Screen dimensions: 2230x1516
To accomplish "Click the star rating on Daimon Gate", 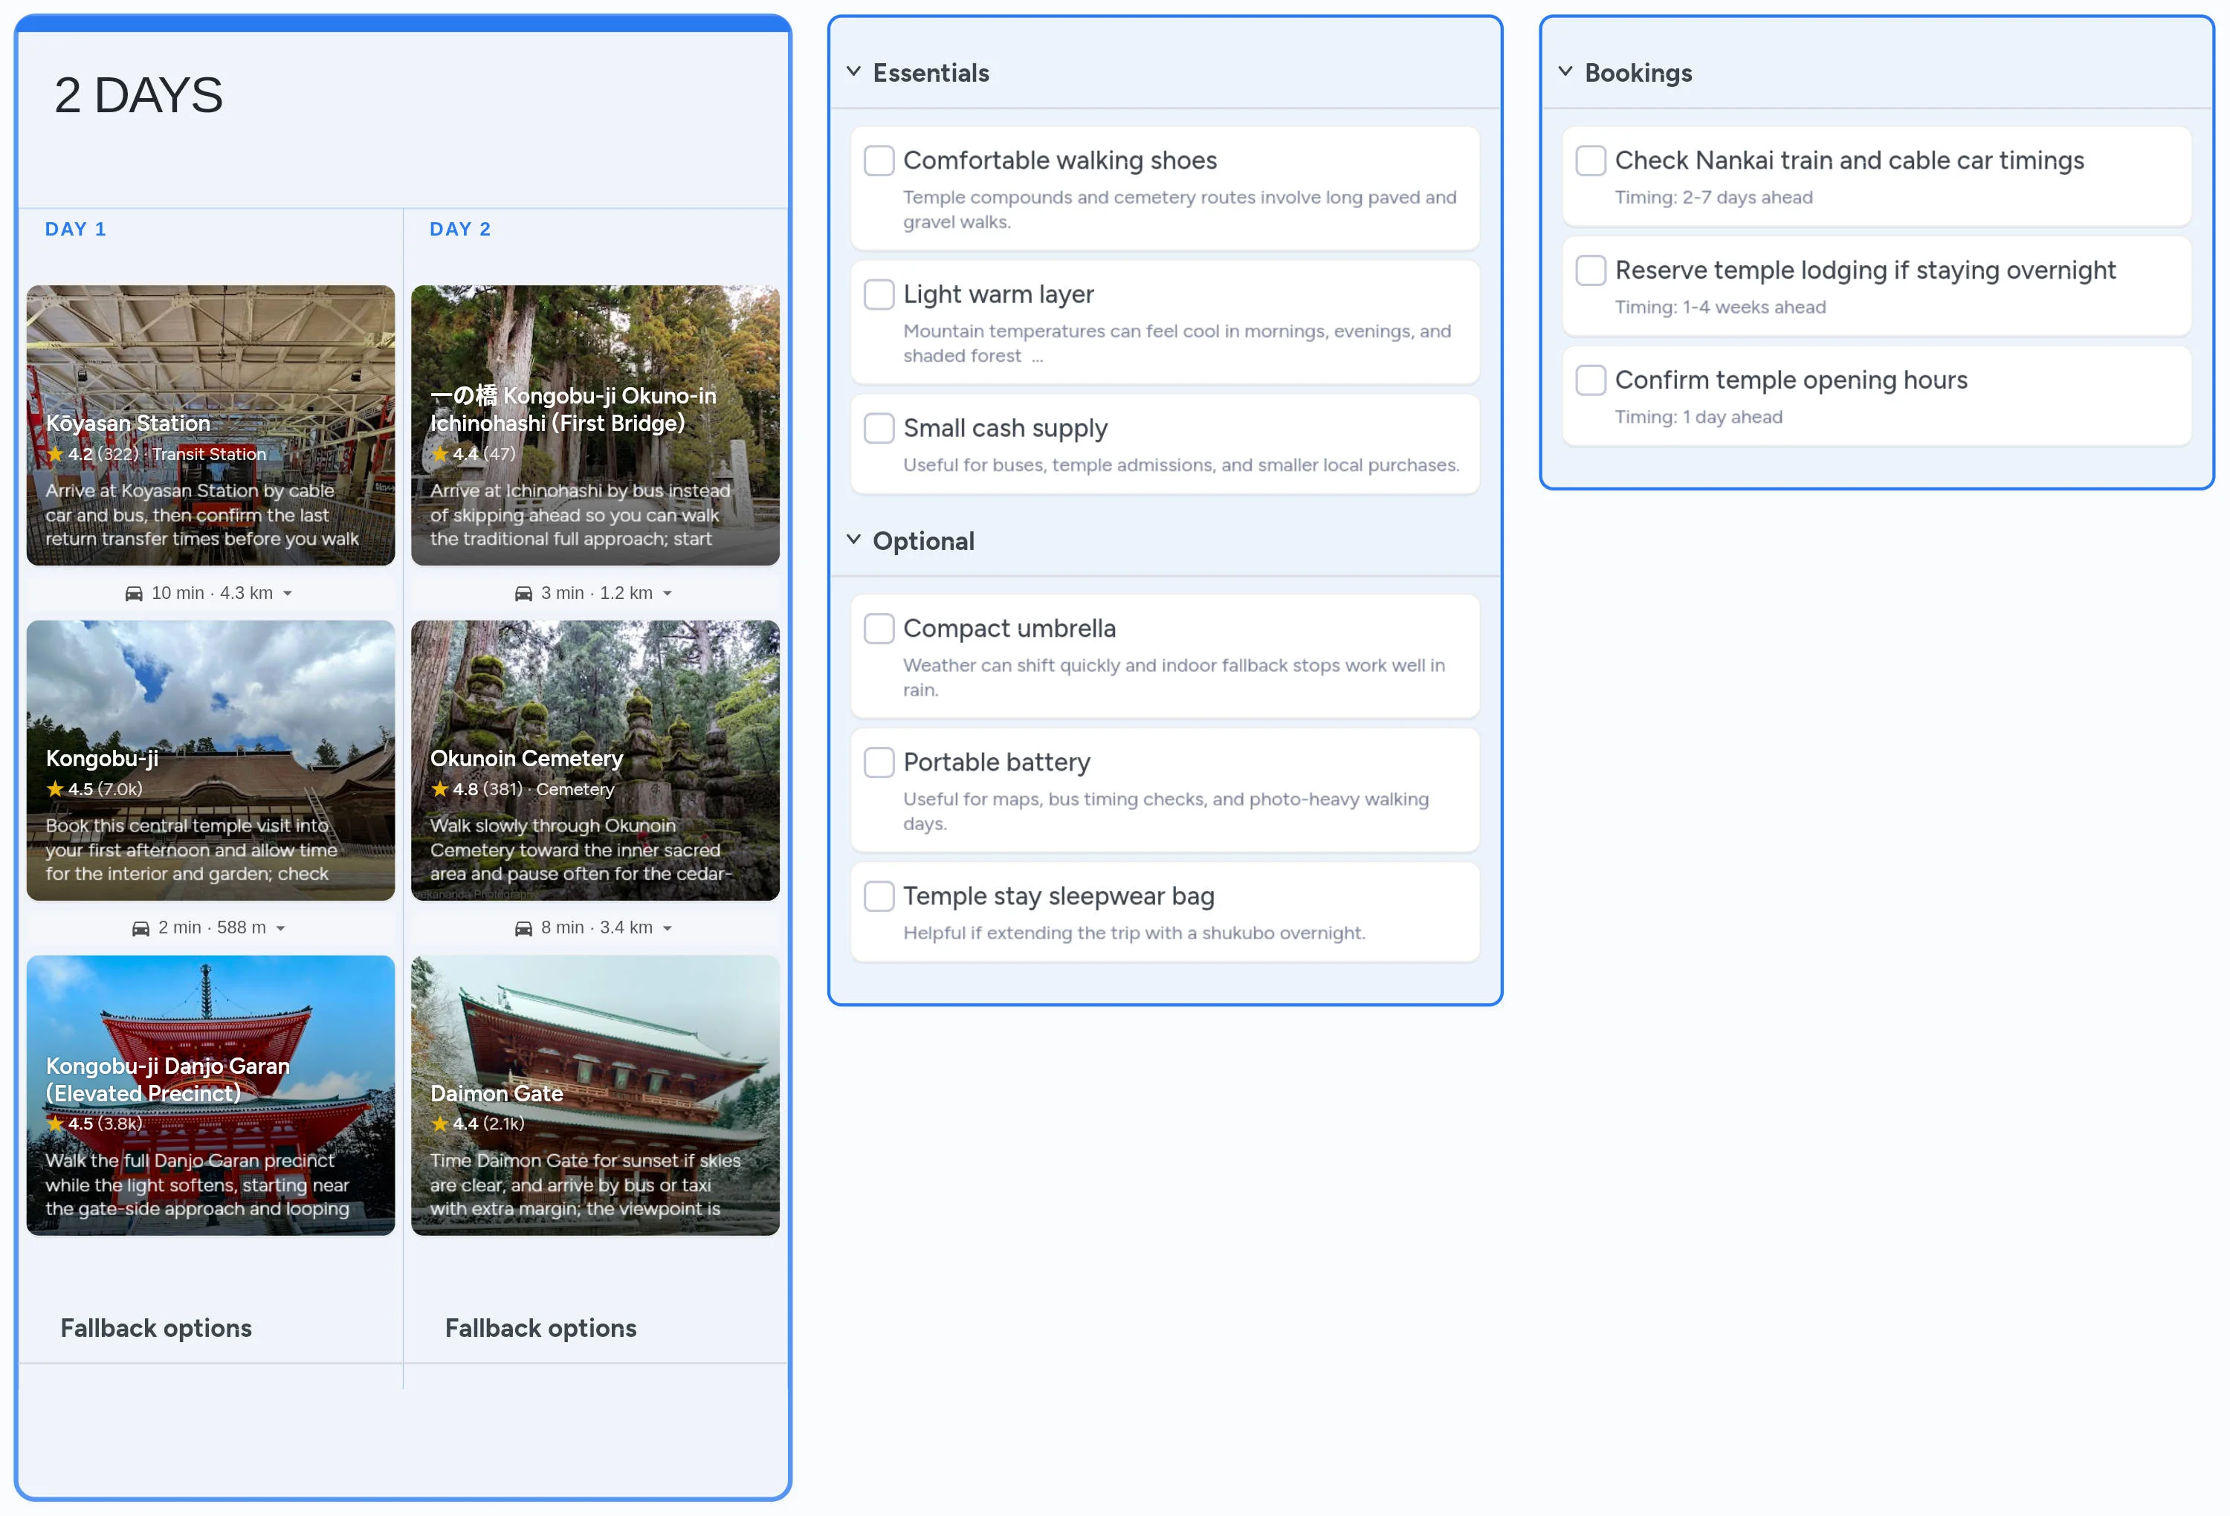I will (442, 1124).
